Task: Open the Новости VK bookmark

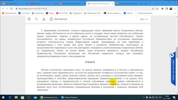Action: [x=128, y=13]
